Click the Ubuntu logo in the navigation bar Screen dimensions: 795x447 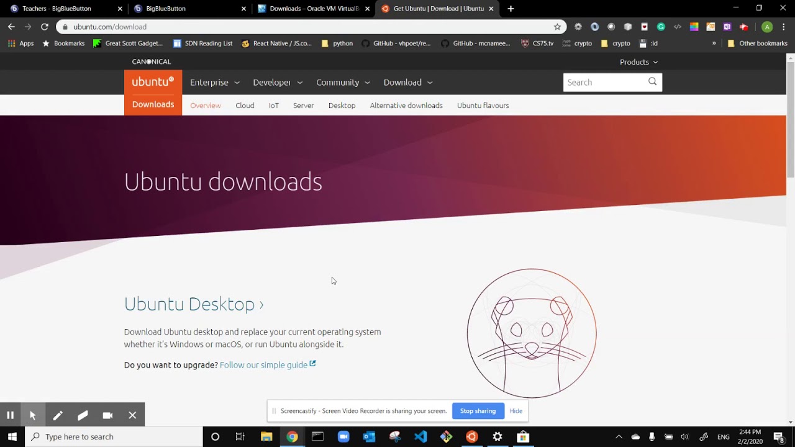pyautogui.click(x=153, y=82)
